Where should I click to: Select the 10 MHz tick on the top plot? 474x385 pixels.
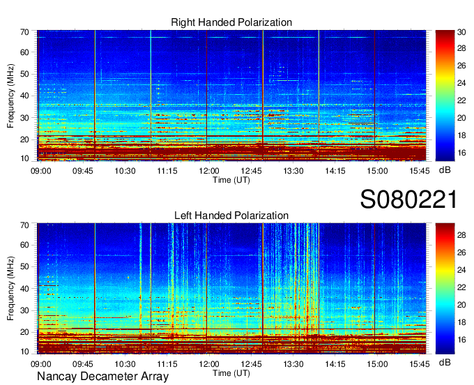pyautogui.click(x=24, y=158)
